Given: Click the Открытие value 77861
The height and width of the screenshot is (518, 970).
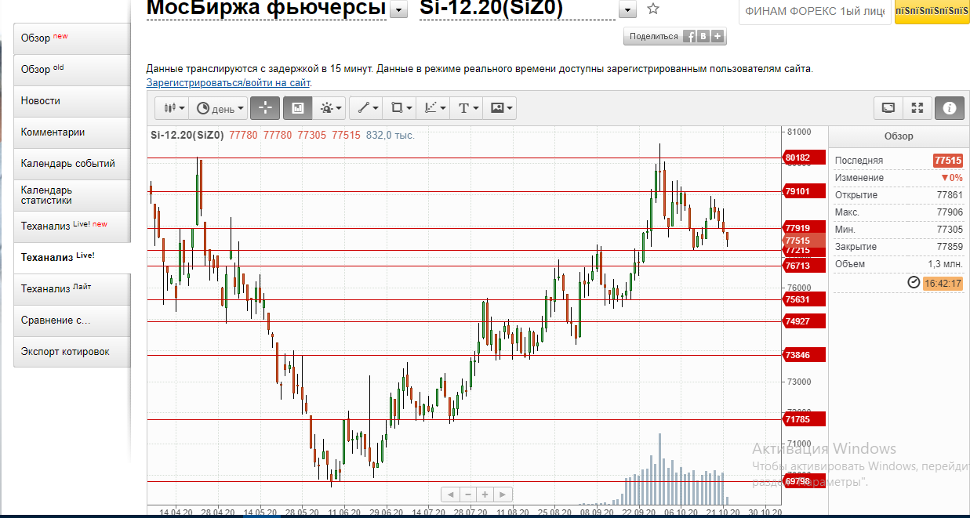Looking at the screenshot, I should pyautogui.click(x=950, y=195).
